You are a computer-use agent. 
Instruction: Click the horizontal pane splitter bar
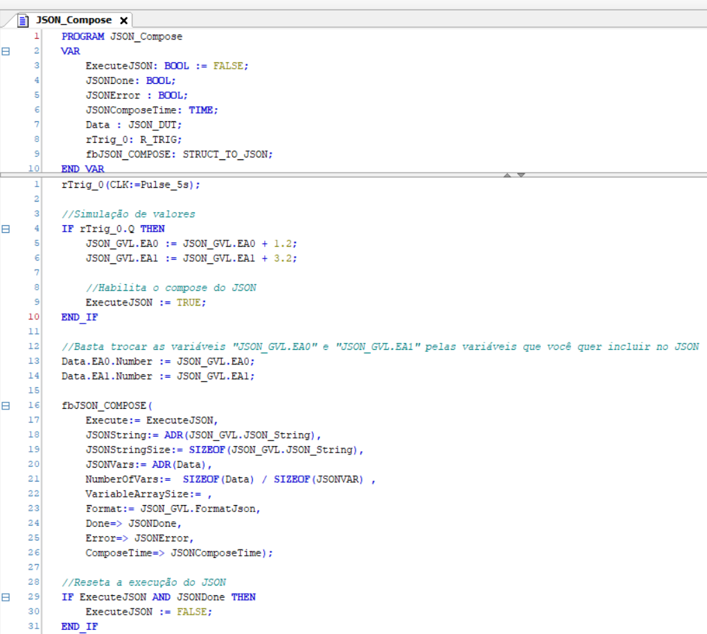(x=277, y=175)
